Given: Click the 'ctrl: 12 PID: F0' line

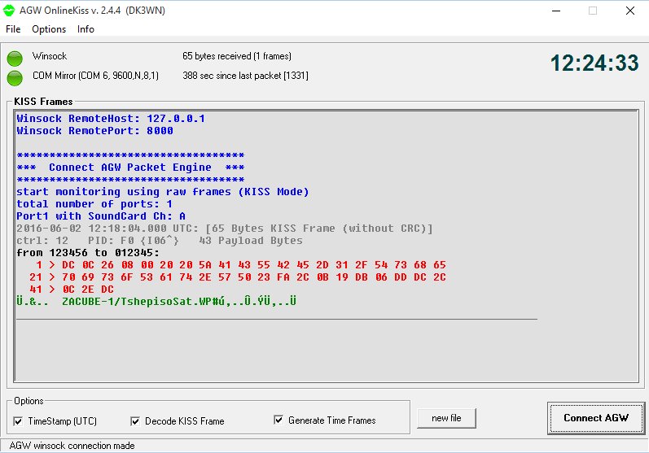Looking at the screenshot, I should tap(160, 241).
